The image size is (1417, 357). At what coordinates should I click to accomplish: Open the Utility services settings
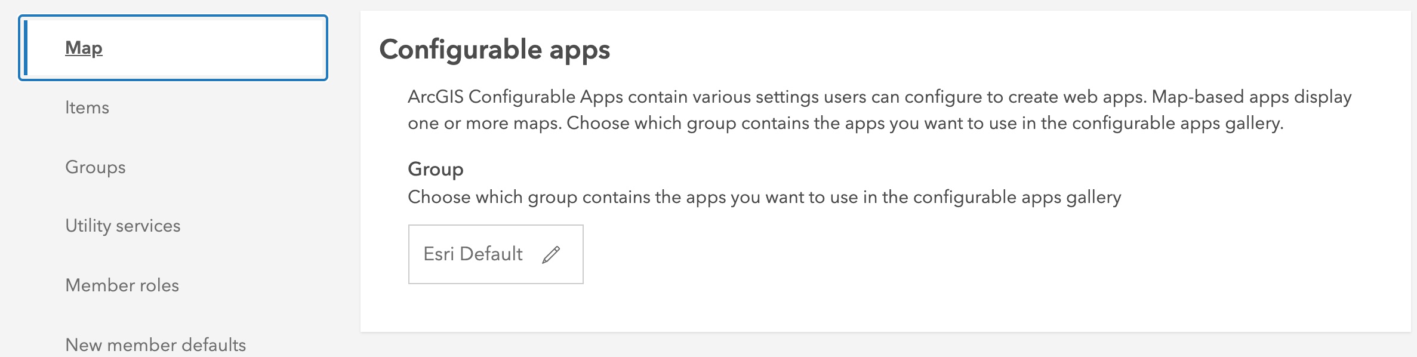tap(123, 226)
